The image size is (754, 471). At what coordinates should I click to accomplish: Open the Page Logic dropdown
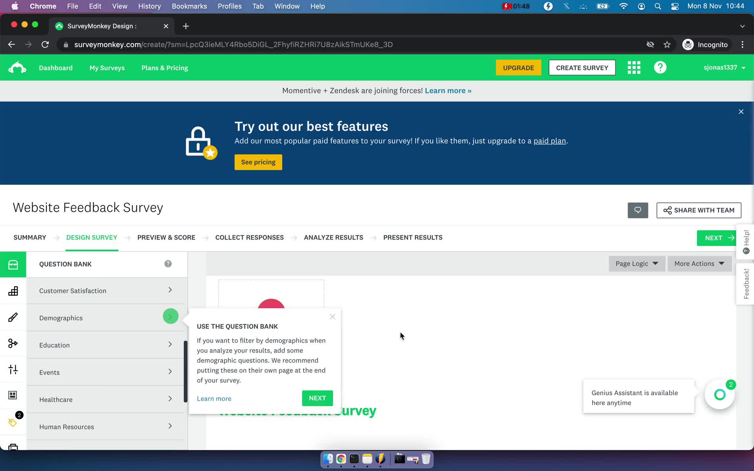[635, 264]
